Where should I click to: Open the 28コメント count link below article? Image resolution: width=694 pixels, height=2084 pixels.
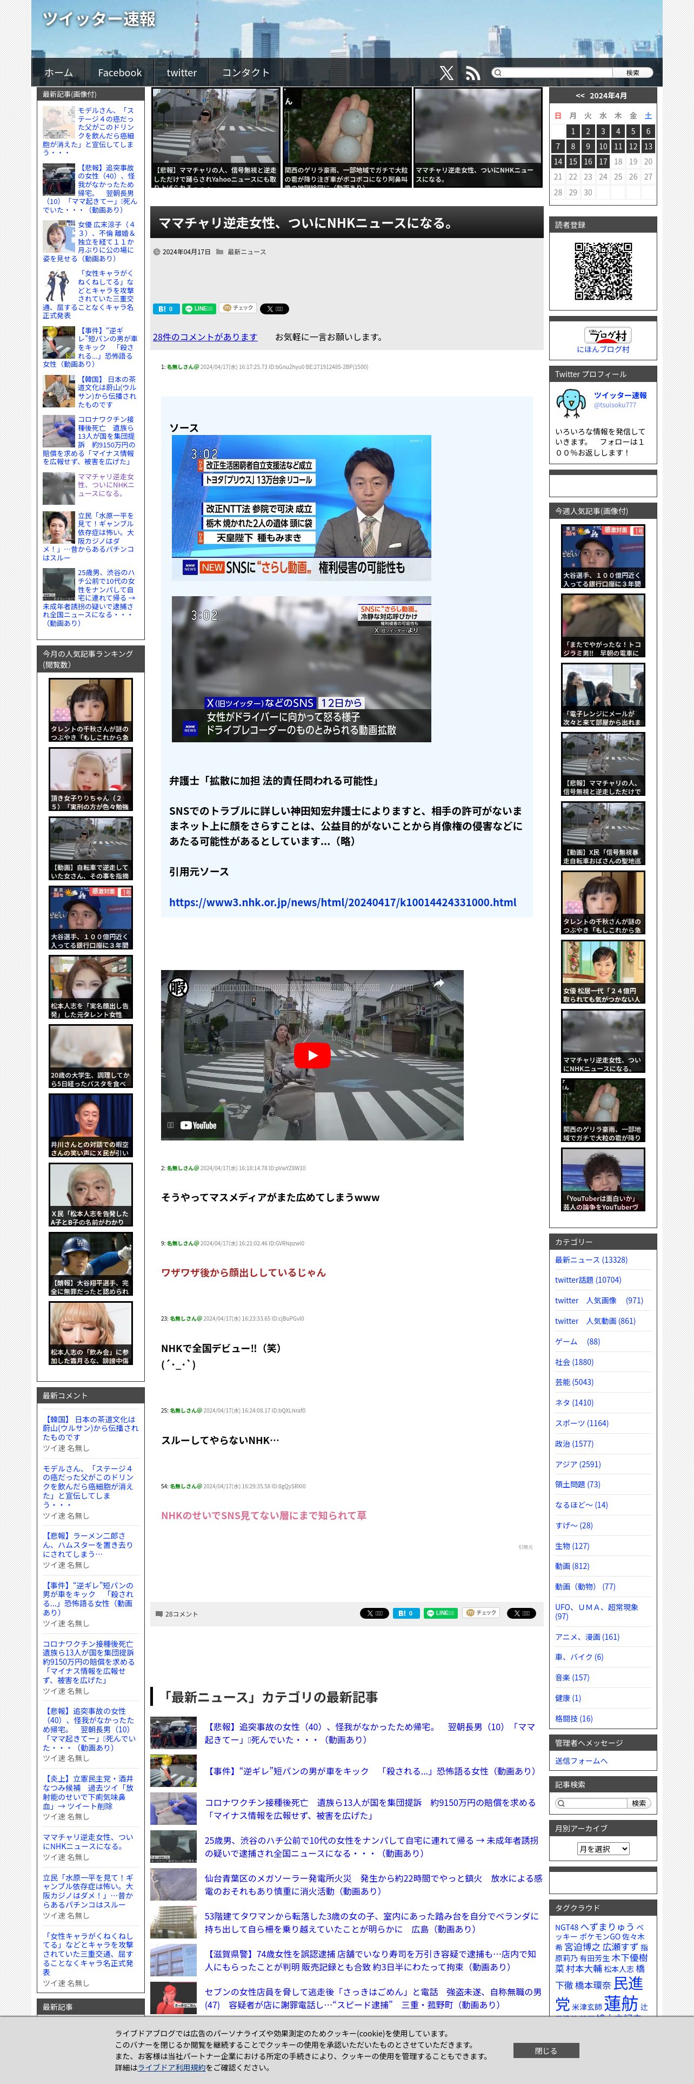click(177, 1613)
